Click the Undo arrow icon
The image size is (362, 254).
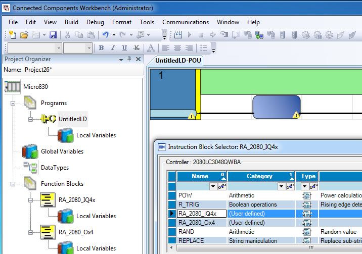point(105,35)
